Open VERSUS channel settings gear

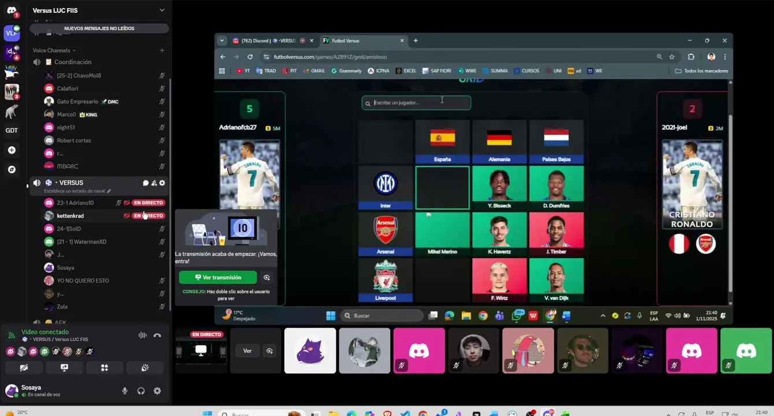[162, 183]
